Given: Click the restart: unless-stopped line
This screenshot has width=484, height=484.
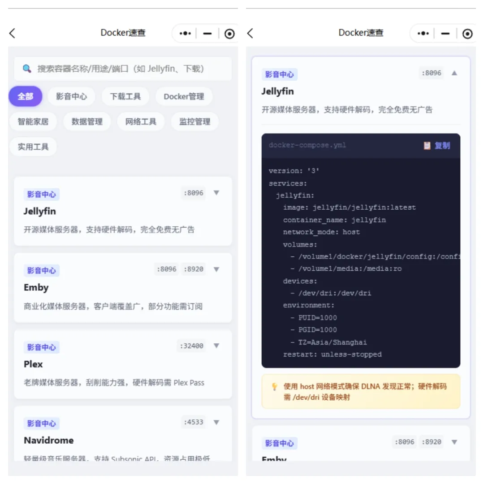Looking at the screenshot, I should (x=333, y=354).
